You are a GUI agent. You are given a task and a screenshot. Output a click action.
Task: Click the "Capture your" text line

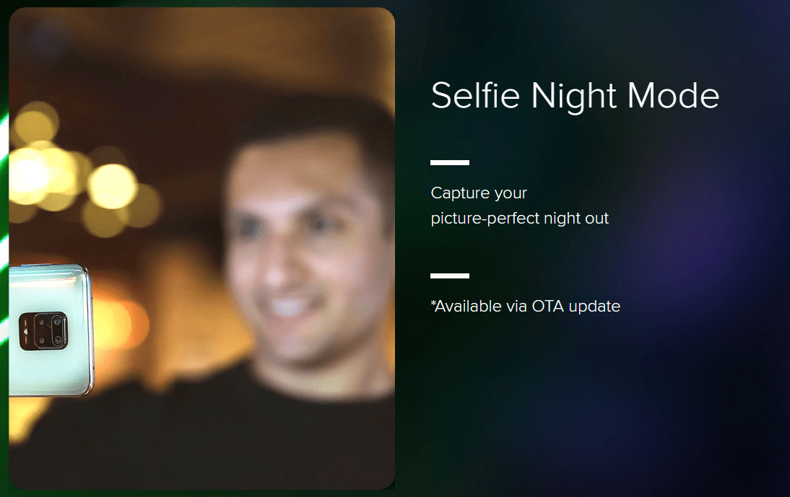coord(479,193)
